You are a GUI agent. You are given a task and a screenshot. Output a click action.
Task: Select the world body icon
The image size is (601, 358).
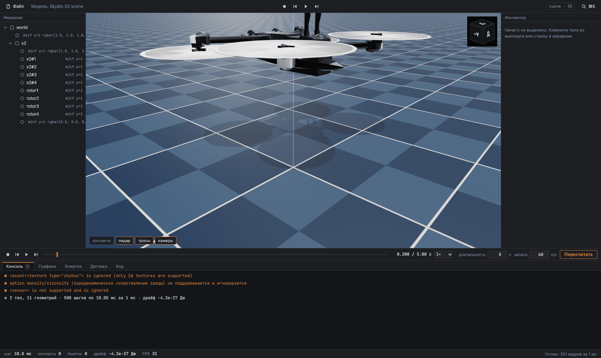pos(12,28)
